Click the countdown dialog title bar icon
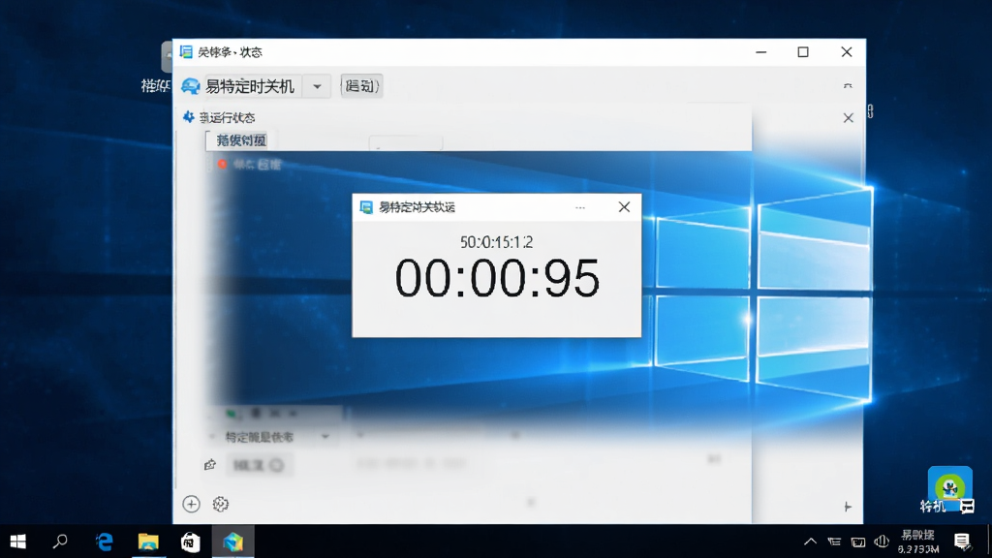The height and width of the screenshot is (558, 992). click(x=366, y=207)
